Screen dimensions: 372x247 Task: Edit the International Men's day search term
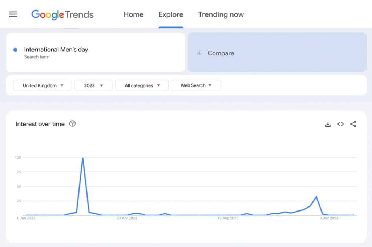pyautogui.click(x=56, y=50)
